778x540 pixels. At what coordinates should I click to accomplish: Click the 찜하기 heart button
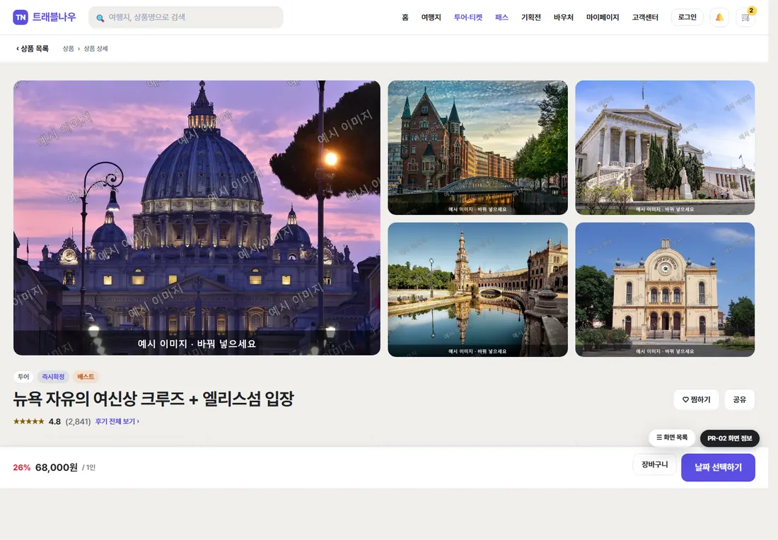tap(696, 399)
